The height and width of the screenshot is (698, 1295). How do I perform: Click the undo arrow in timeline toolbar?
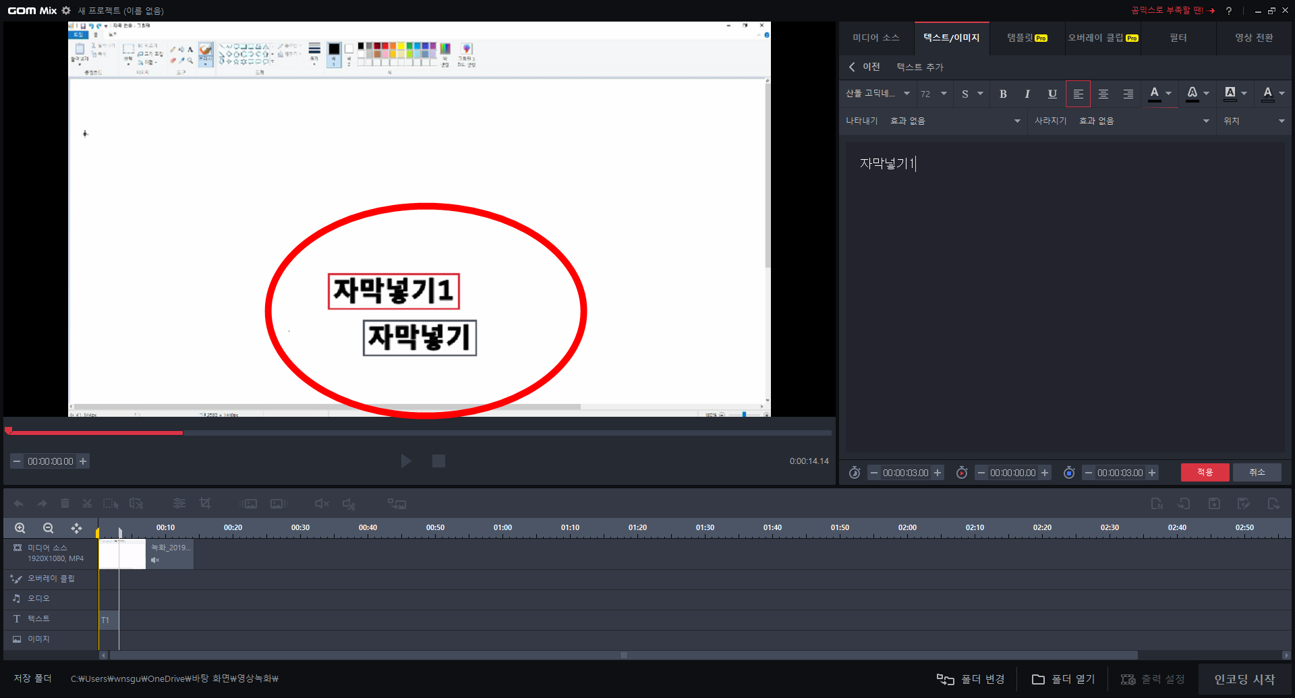click(19, 504)
